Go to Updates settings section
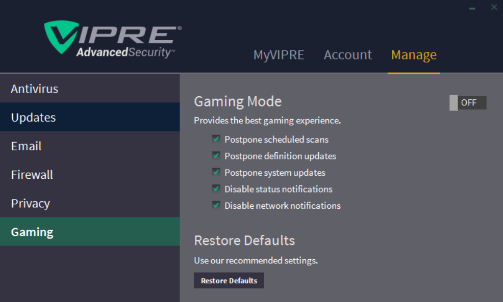 pyautogui.click(x=90, y=117)
